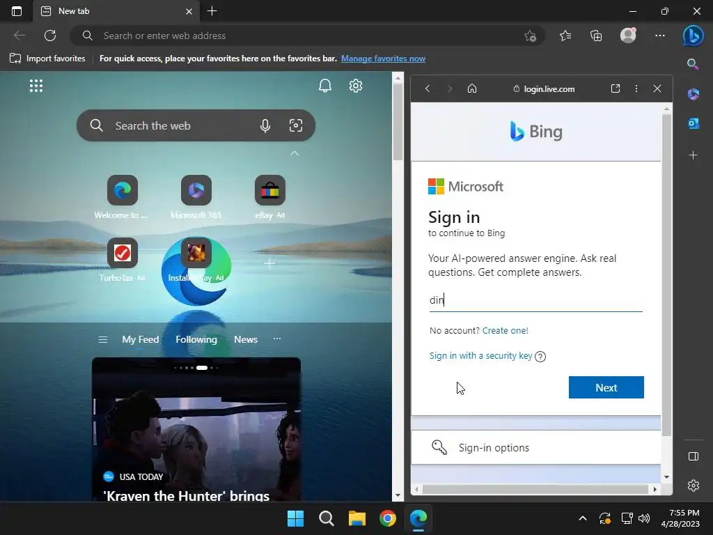Click the Bing Discover sidebar button
713x535 pixels.
point(693,36)
